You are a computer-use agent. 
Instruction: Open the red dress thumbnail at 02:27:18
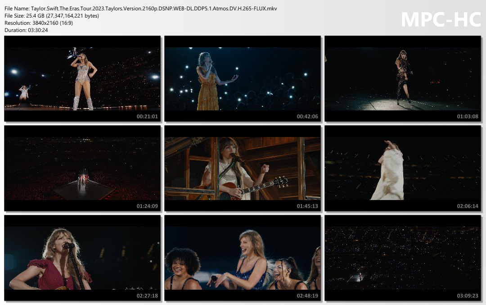coord(82,258)
